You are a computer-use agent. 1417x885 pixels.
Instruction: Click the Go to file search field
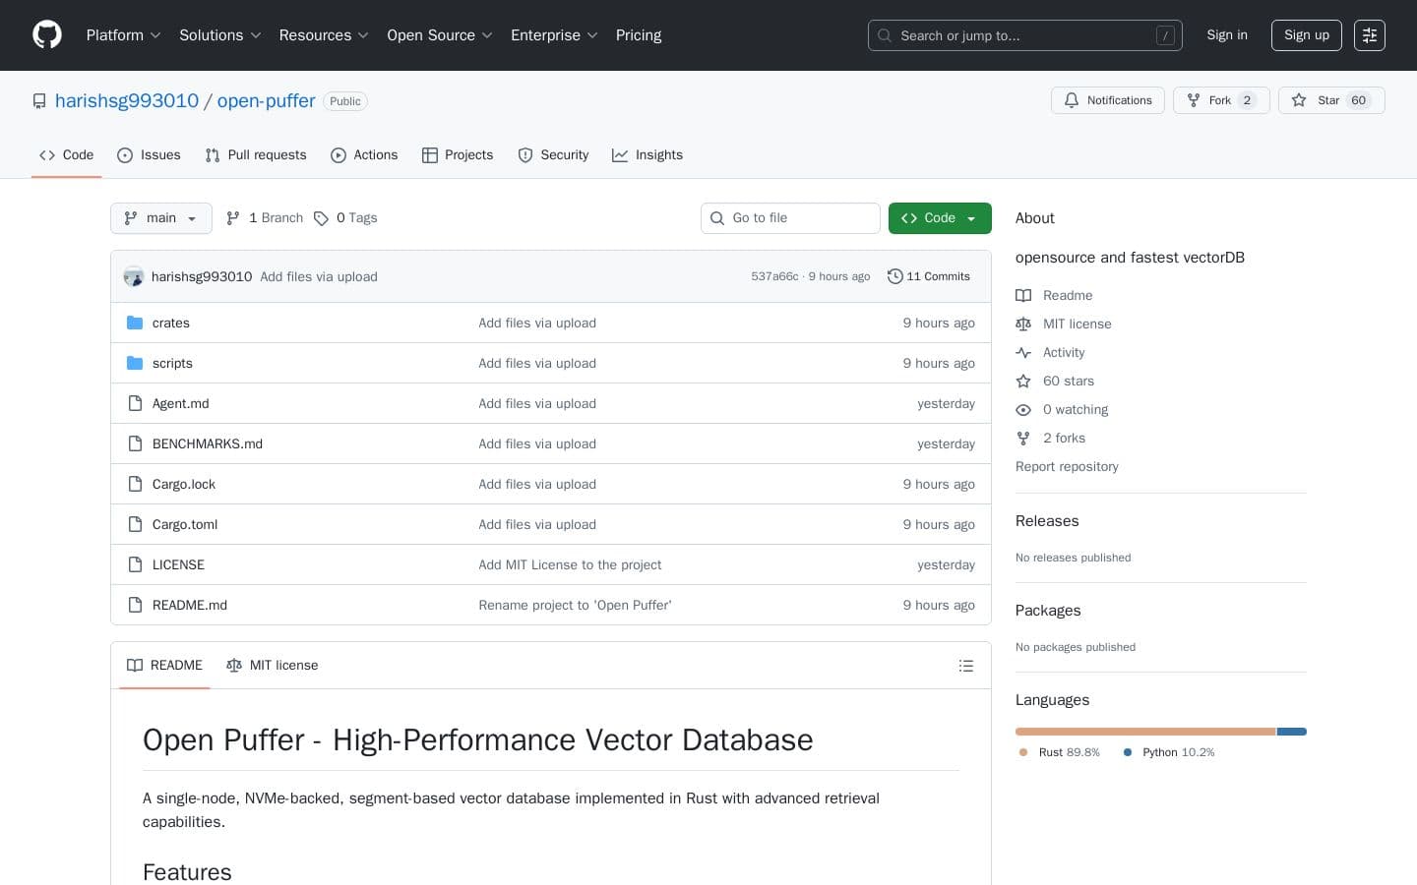pyautogui.click(x=790, y=218)
